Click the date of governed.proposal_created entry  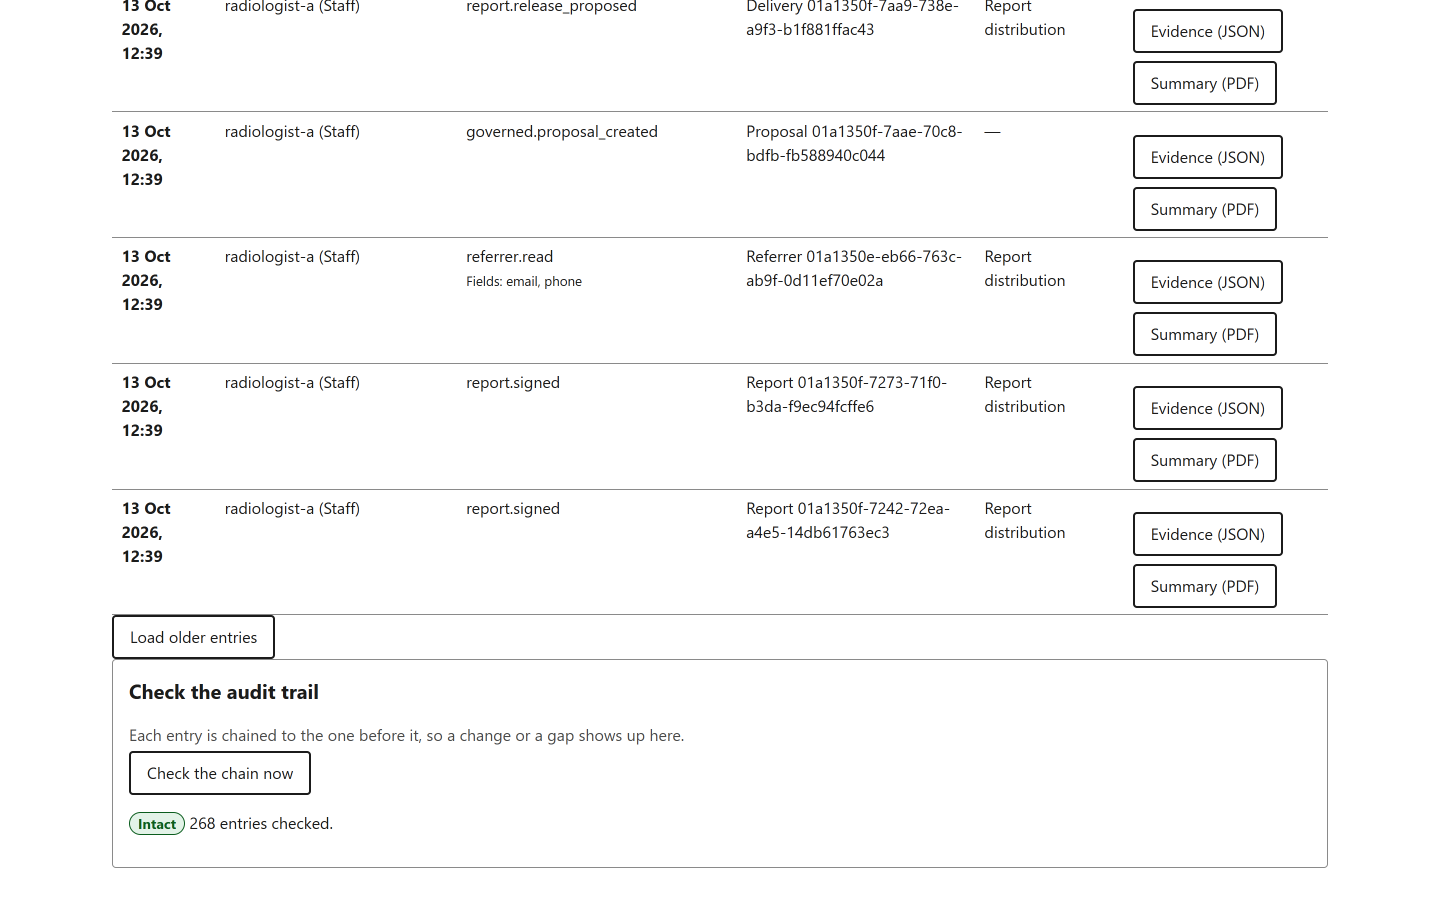tap(146, 155)
